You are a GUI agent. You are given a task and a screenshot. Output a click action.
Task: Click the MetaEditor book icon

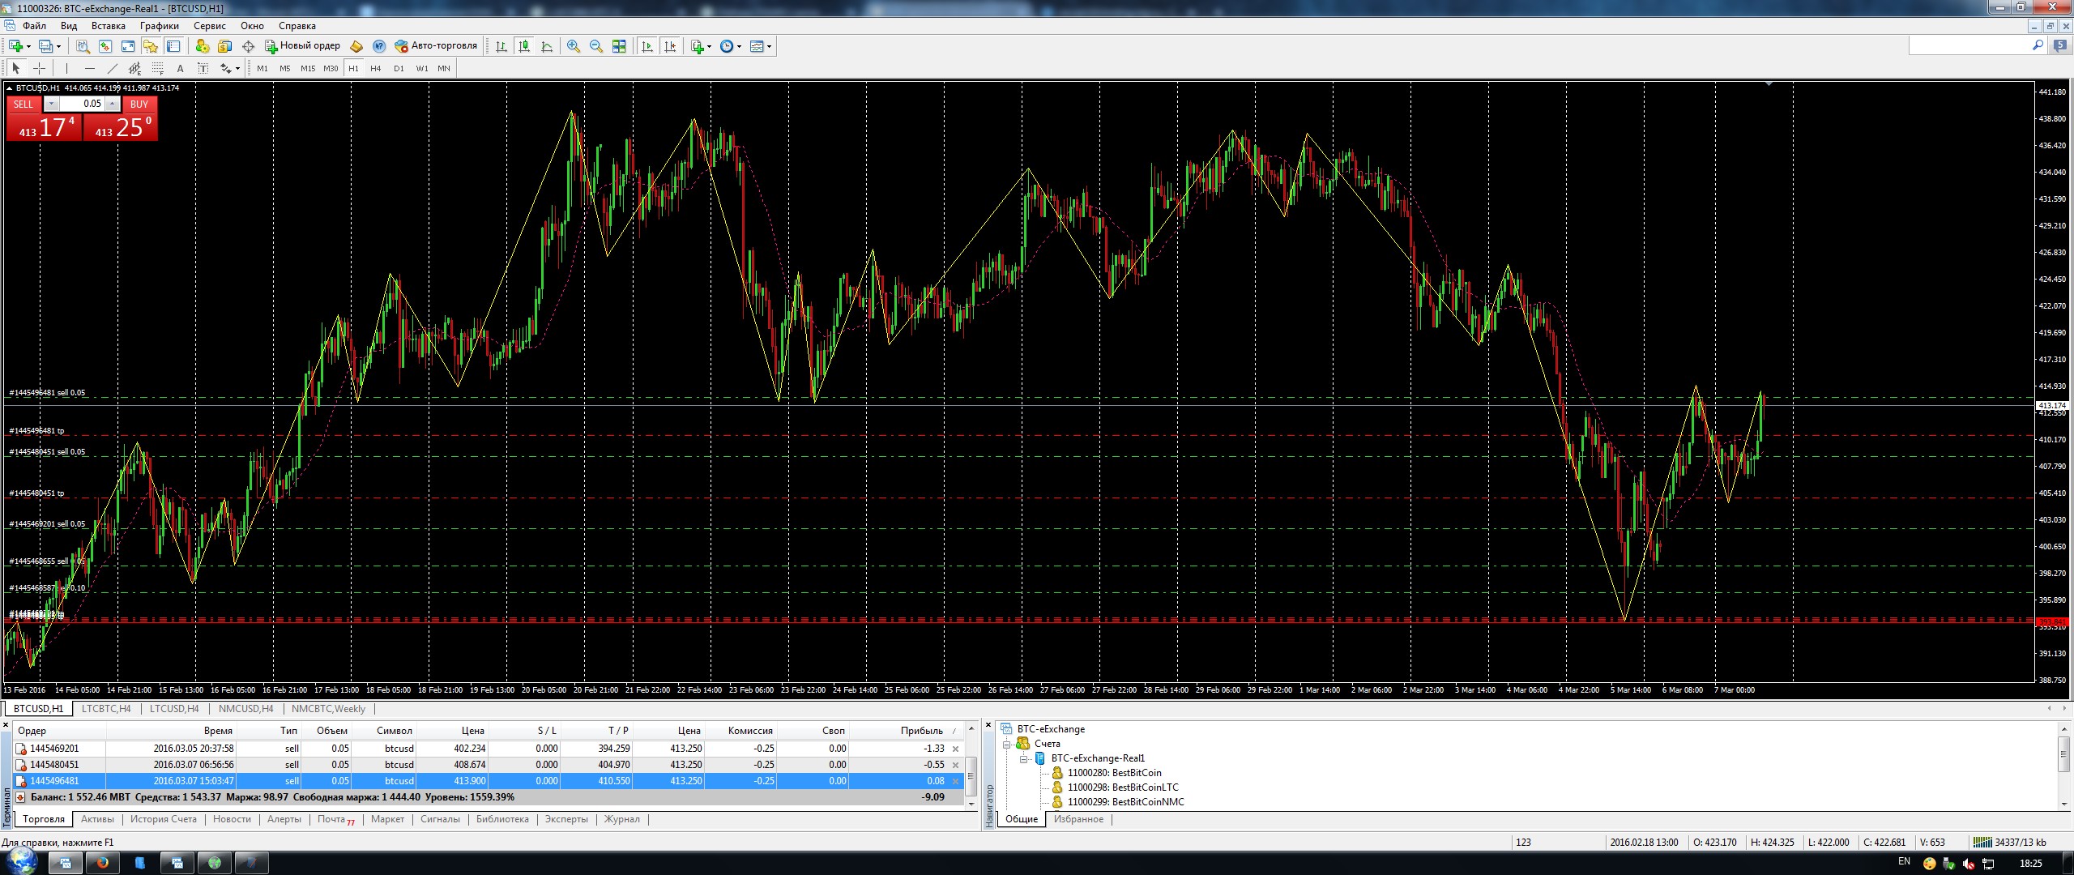coord(356,46)
